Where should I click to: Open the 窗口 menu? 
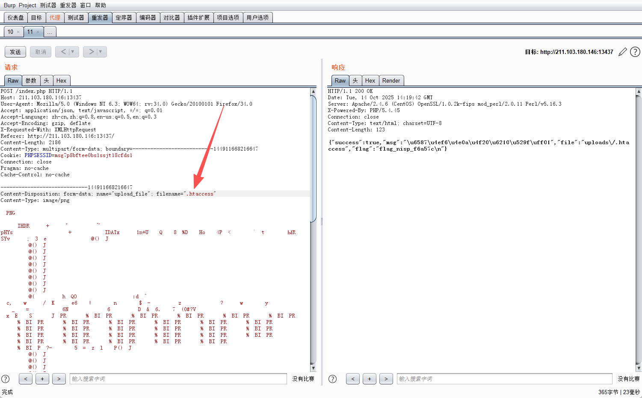click(86, 5)
